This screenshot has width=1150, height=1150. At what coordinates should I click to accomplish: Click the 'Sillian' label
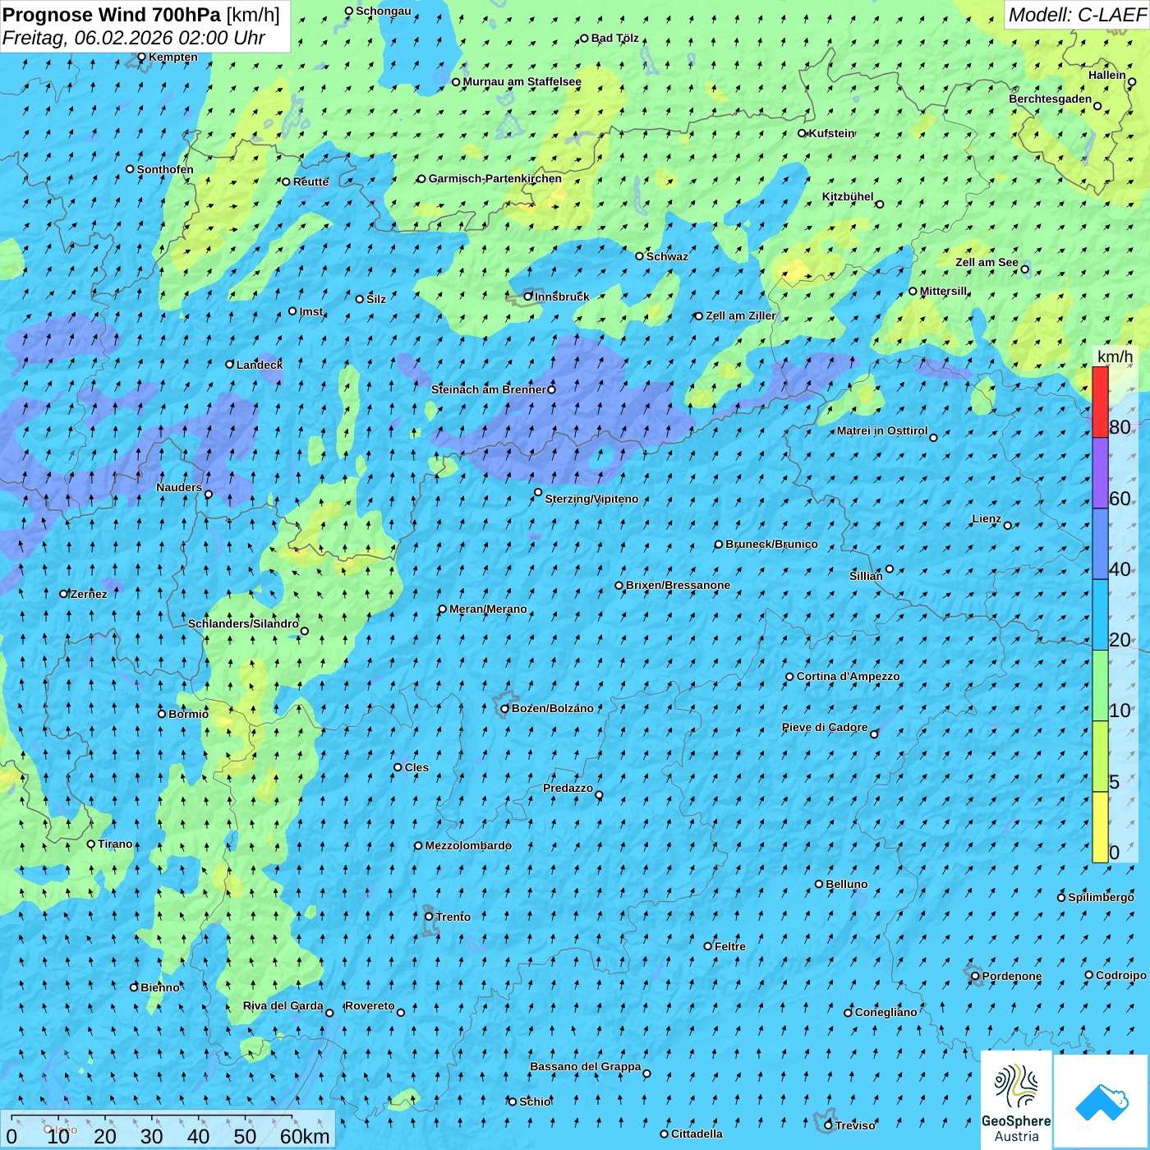pyautogui.click(x=866, y=576)
